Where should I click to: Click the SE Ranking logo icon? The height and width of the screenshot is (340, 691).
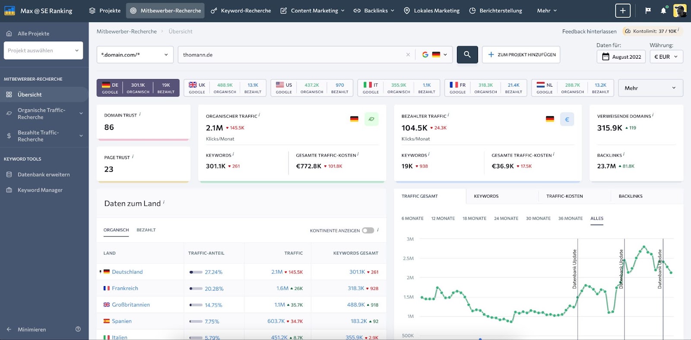click(x=10, y=10)
